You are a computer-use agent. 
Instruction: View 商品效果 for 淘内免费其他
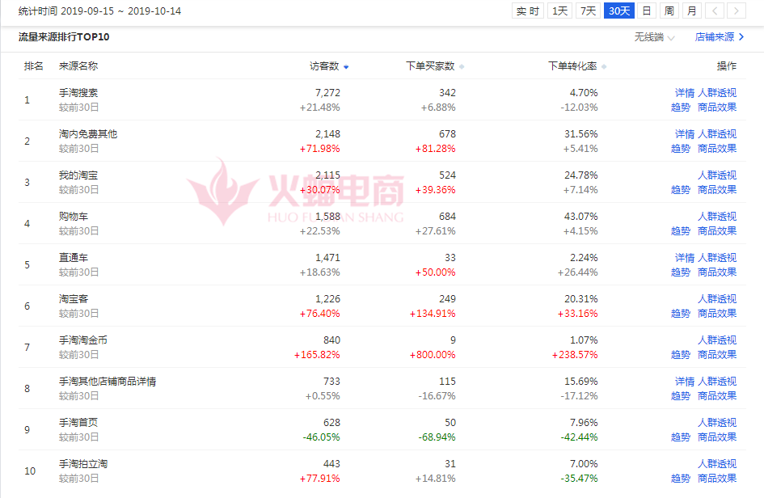click(x=717, y=149)
